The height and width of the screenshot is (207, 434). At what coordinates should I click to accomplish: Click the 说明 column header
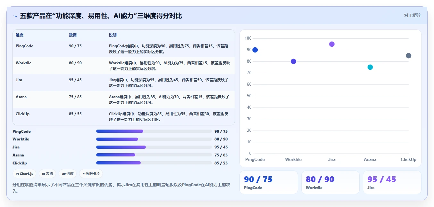(x=113, y=35)
